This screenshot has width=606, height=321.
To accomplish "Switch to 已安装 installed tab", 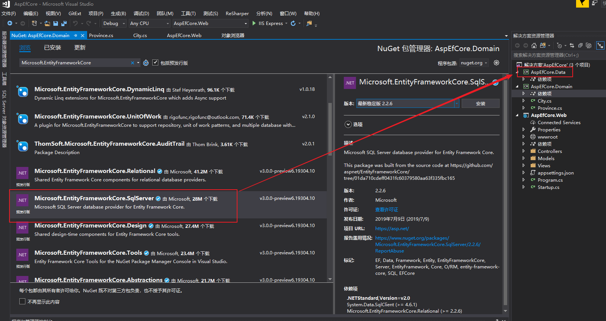I will (x=52, y=48).
